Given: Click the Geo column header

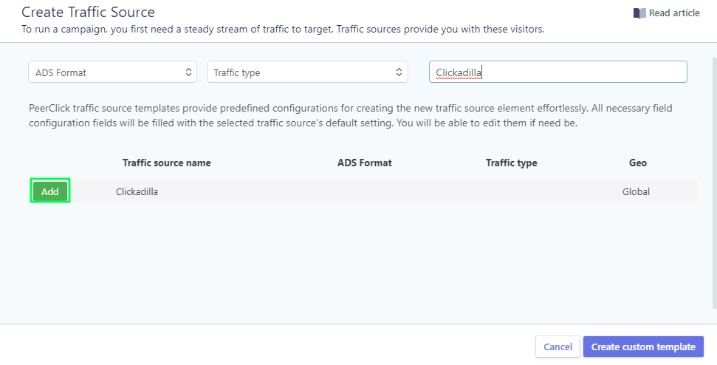Looking at the screenshot, I should point(637,163).
